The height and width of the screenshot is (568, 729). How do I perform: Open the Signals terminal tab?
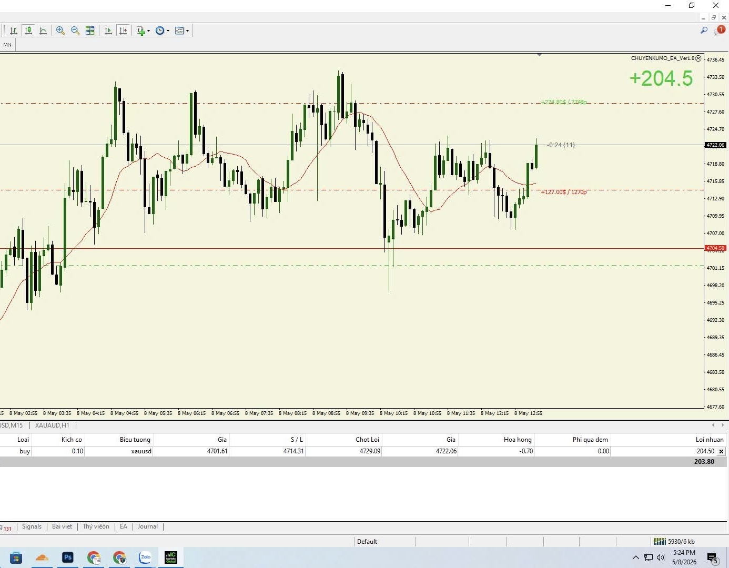tap(32, 526)
